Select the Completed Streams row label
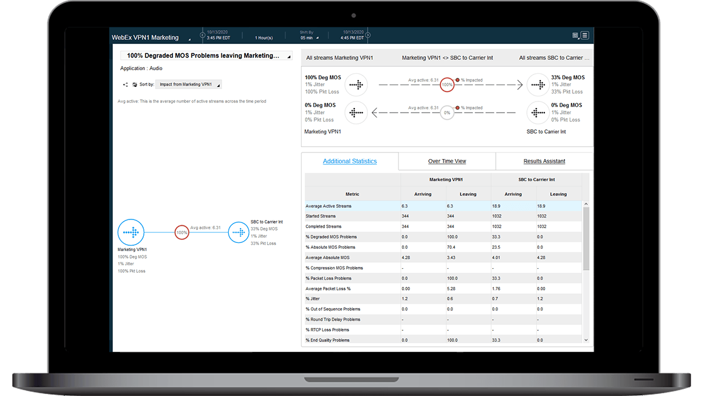The image size is (704, 396). pos(323,226)
